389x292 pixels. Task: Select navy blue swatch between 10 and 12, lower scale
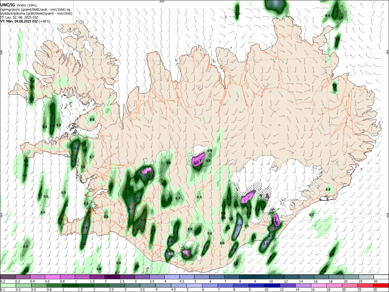pyautogui.click(x=272, y=285)
